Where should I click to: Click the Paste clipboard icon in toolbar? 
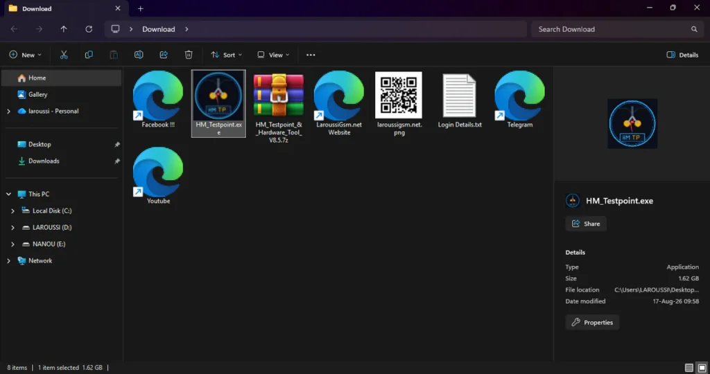[x=114, y=55]
